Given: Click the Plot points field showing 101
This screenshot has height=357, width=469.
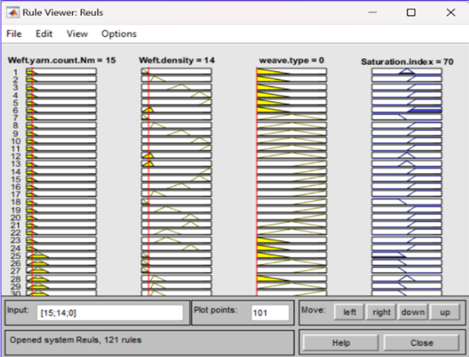Looking at the screenshot, I should click(x=270, y=313).
